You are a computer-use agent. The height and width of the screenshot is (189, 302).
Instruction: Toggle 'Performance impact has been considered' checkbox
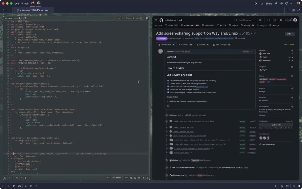pos(168,92)
